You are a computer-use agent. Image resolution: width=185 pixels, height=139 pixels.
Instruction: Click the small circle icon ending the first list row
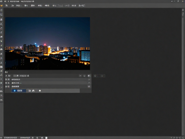pyautogui.click(x=89, y=79)
